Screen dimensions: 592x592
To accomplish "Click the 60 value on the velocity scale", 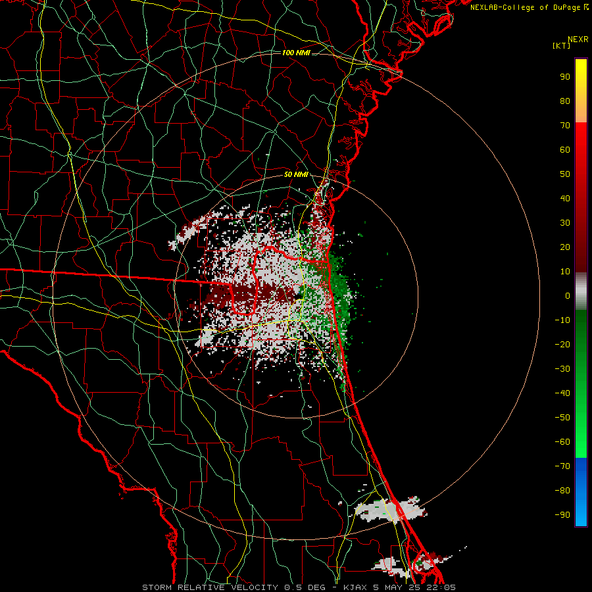I will click(565, 149).
